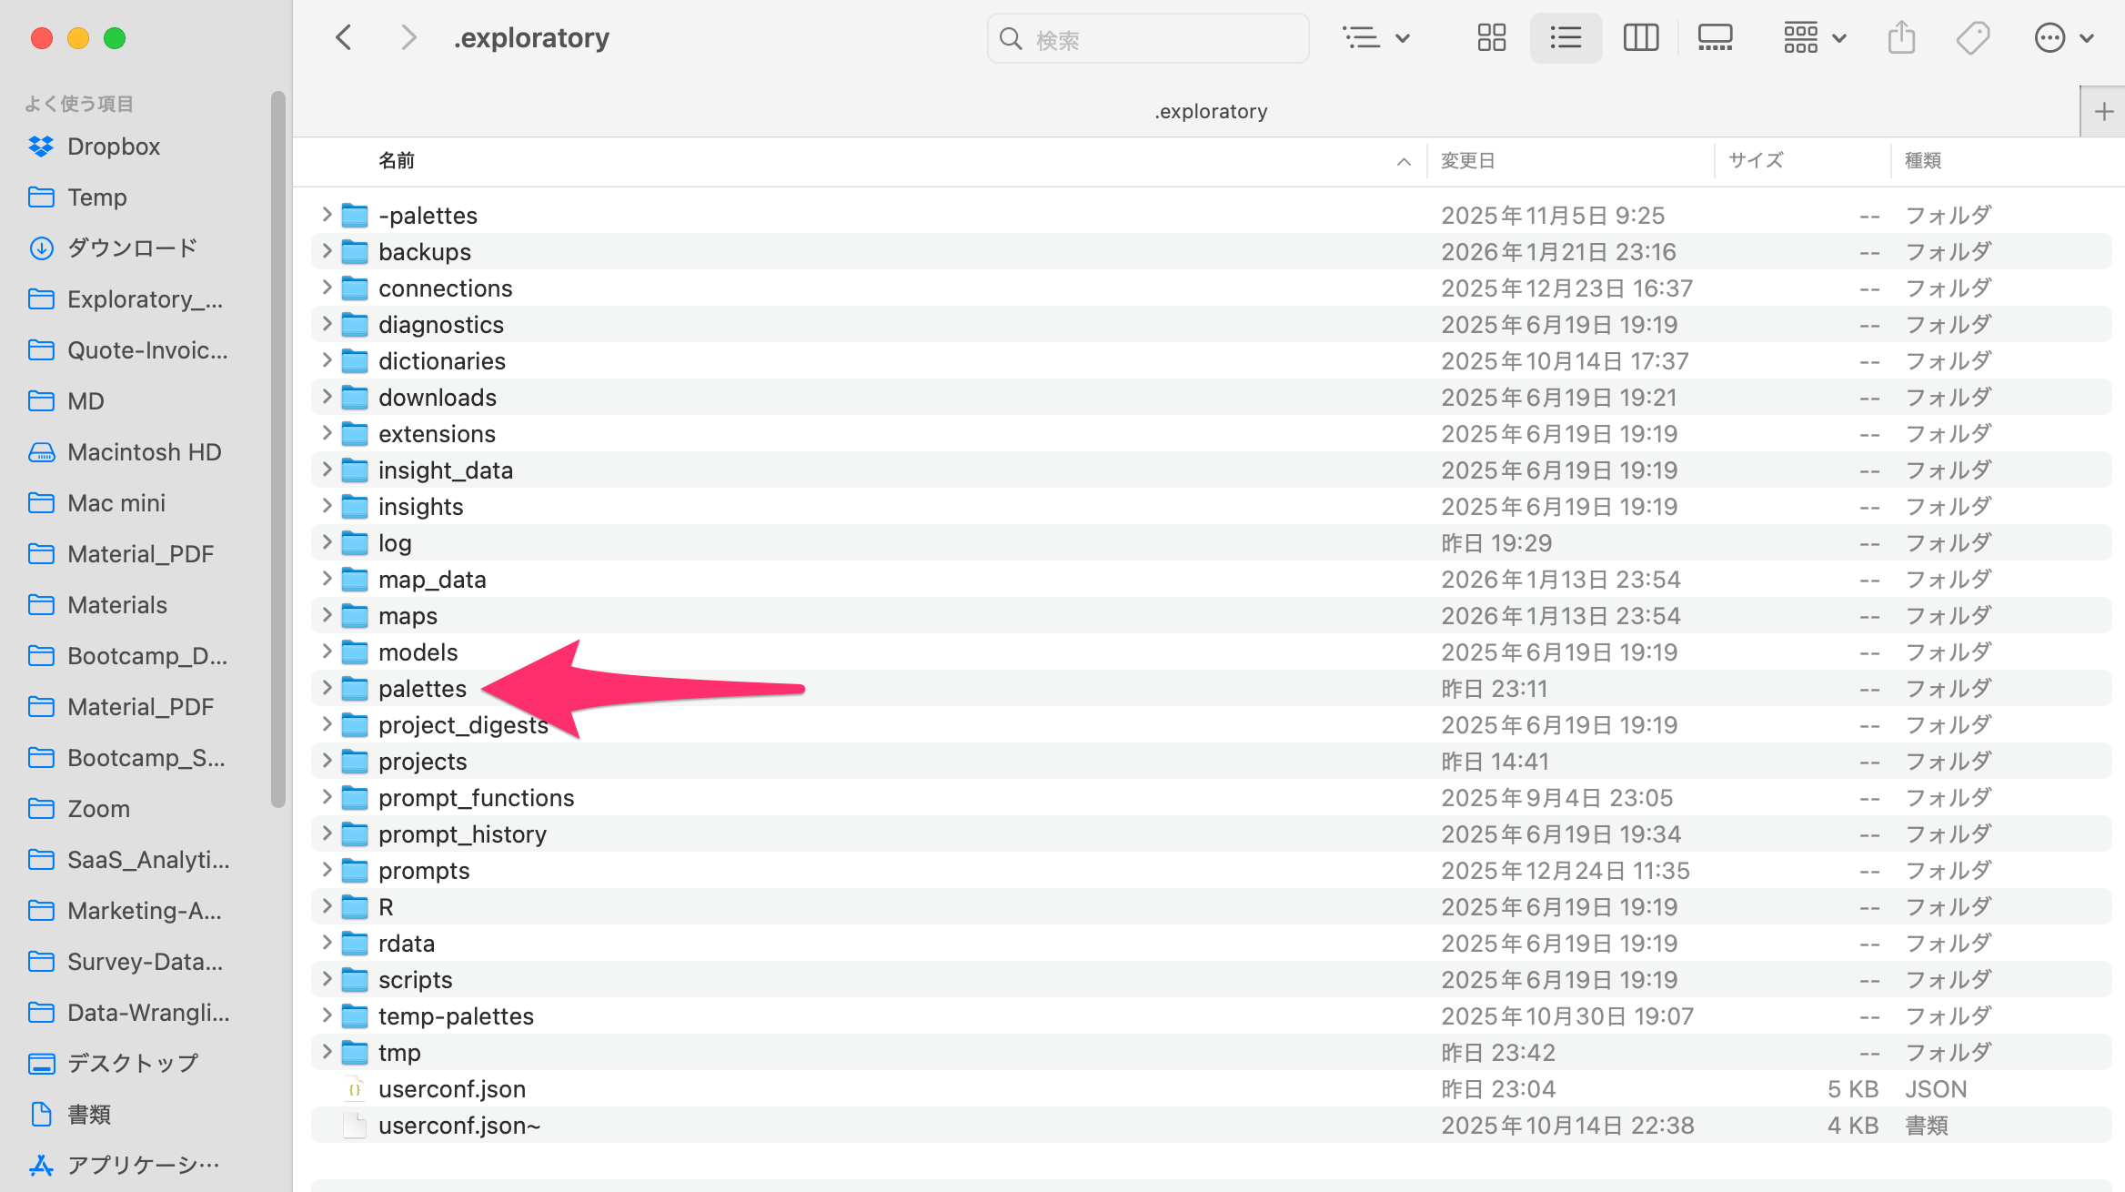
Task: Click the .exploratory tab title
Action: click(x=1210, y=112)
